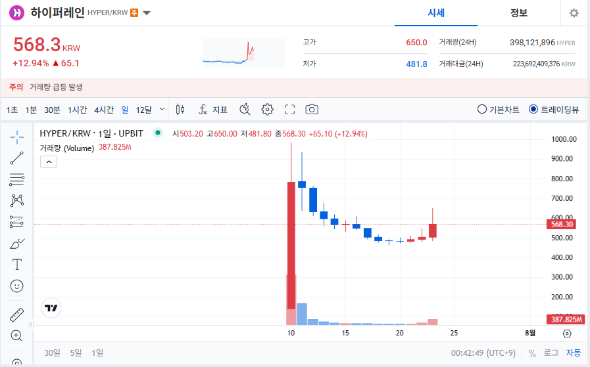Select the 1초 timeframe
Image resolution: width=590 pixels, height=367 pixels.
12,110
